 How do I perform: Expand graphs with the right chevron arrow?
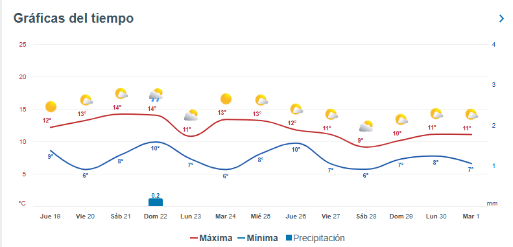[x=501, y=18]
